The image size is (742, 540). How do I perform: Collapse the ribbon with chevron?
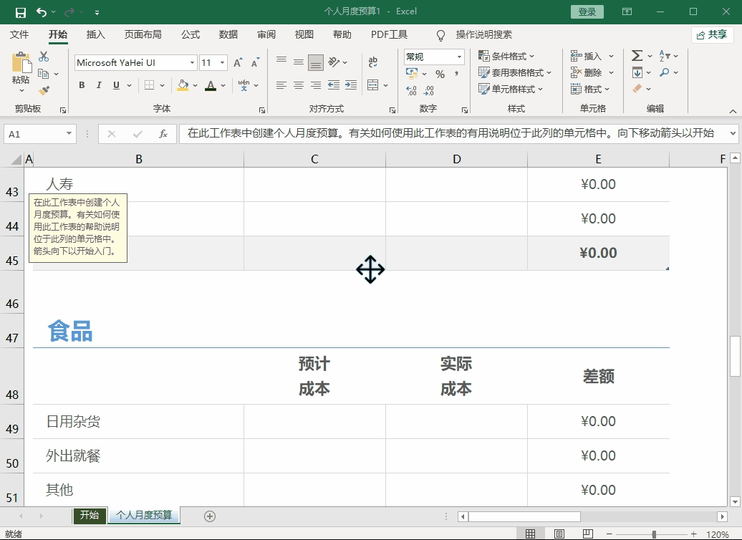click(733, 111)
